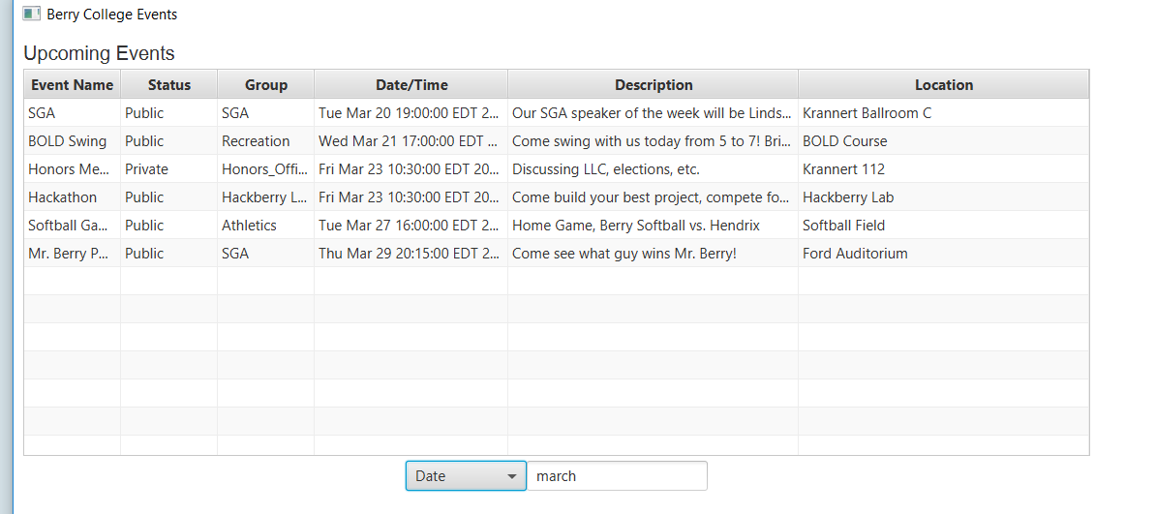Sort by Location column header

[944, 85]
